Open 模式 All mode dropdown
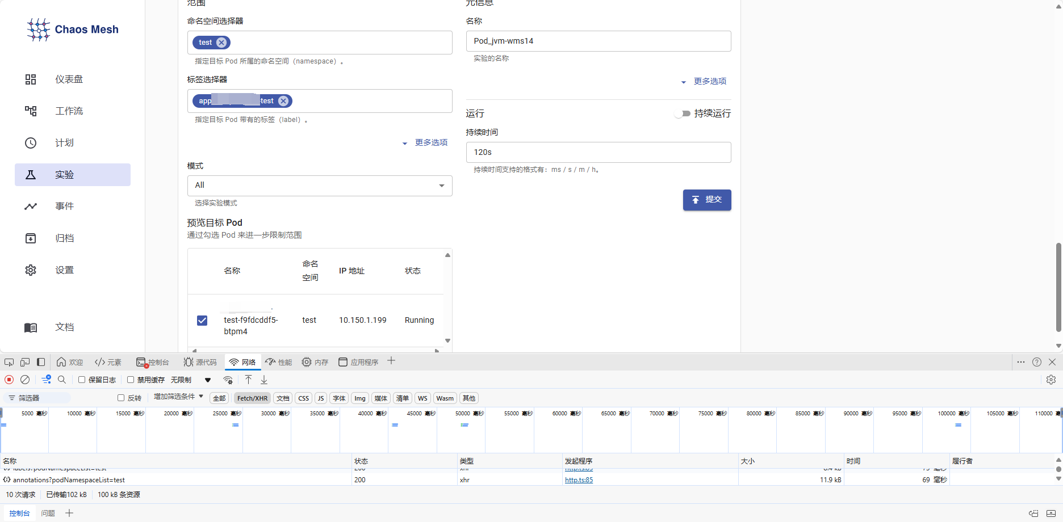The height and width of the screenshot is (522, 1063). [320, 186]
